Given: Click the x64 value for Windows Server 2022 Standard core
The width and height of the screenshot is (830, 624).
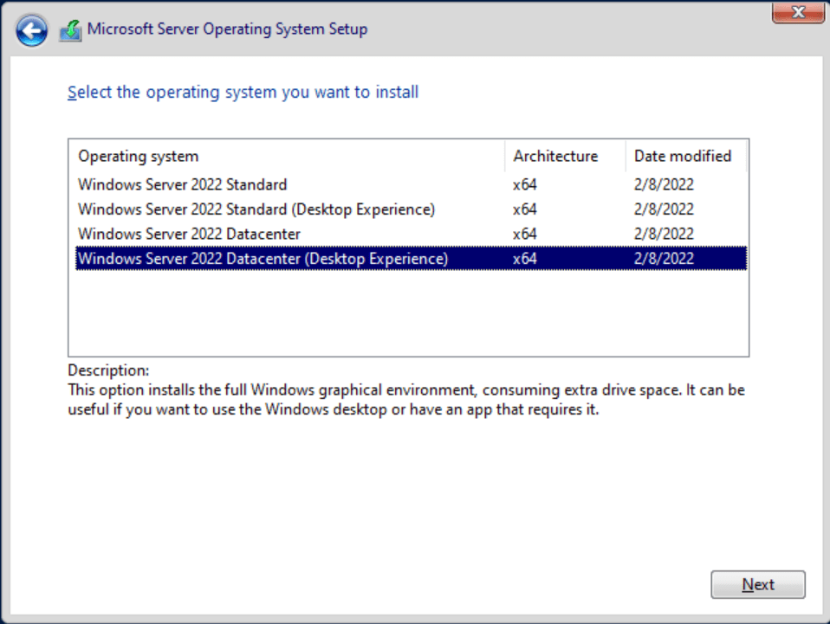Looking at the screenshot, I should point(524,184).
